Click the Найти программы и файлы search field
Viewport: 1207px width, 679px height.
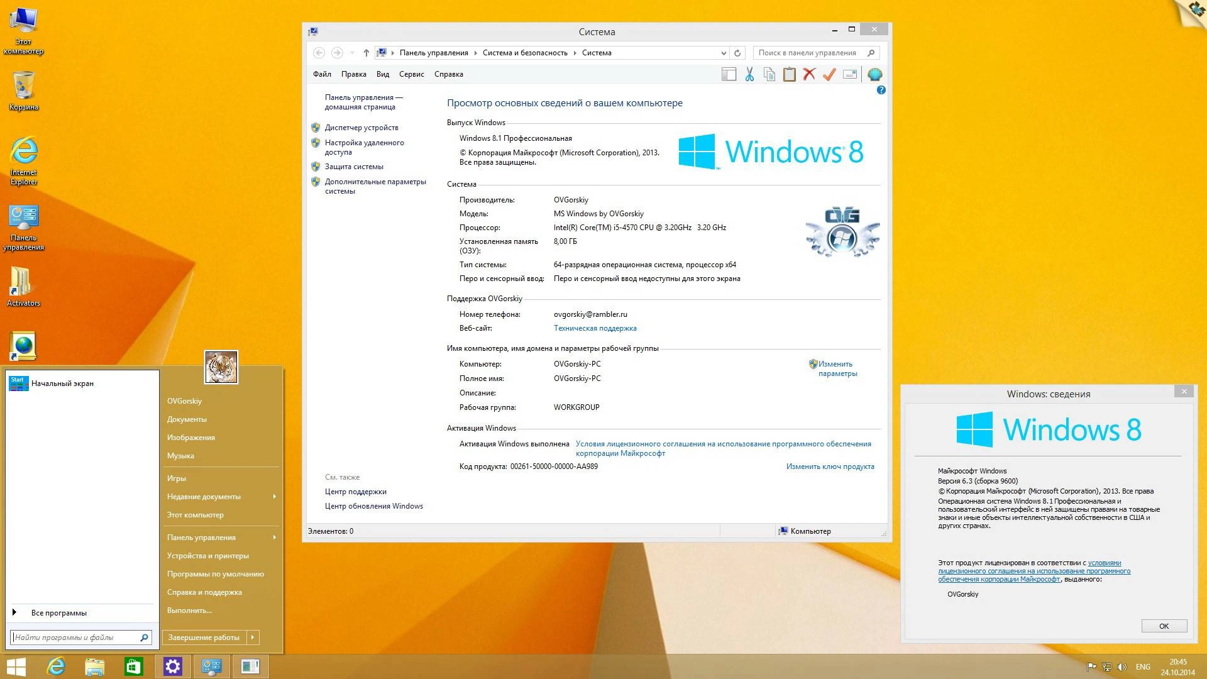pos(75,637)
